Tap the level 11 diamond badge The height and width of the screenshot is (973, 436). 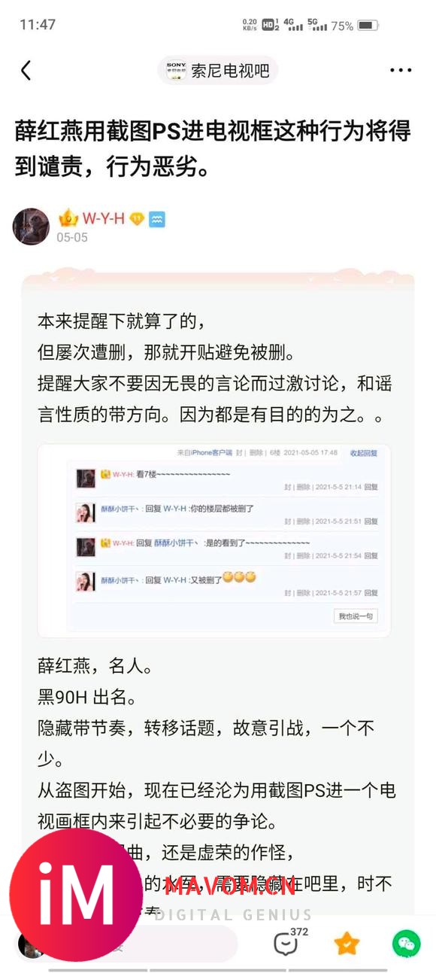[136, 220]
